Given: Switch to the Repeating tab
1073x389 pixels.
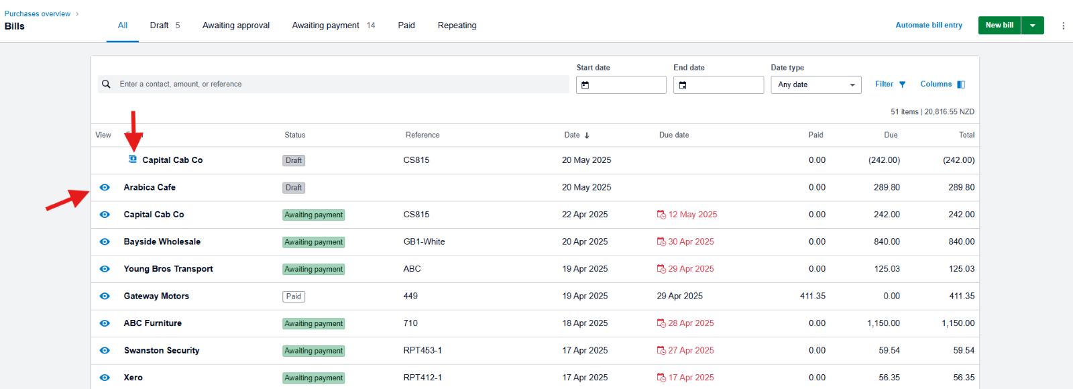Looking at the screenshot, I should tap(457, 25).
